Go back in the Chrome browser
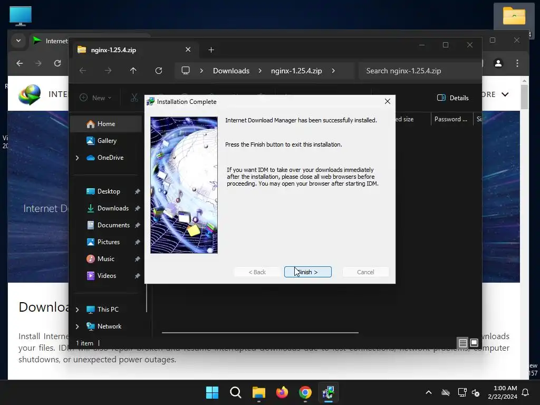The height and width of the screenshot is (405, 540). [20, 63]
